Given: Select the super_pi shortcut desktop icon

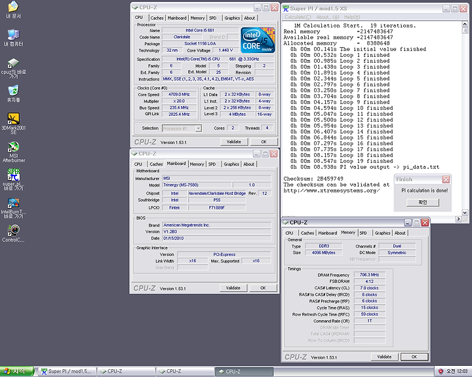Looking at the screenshot, I should pos(13,179).
